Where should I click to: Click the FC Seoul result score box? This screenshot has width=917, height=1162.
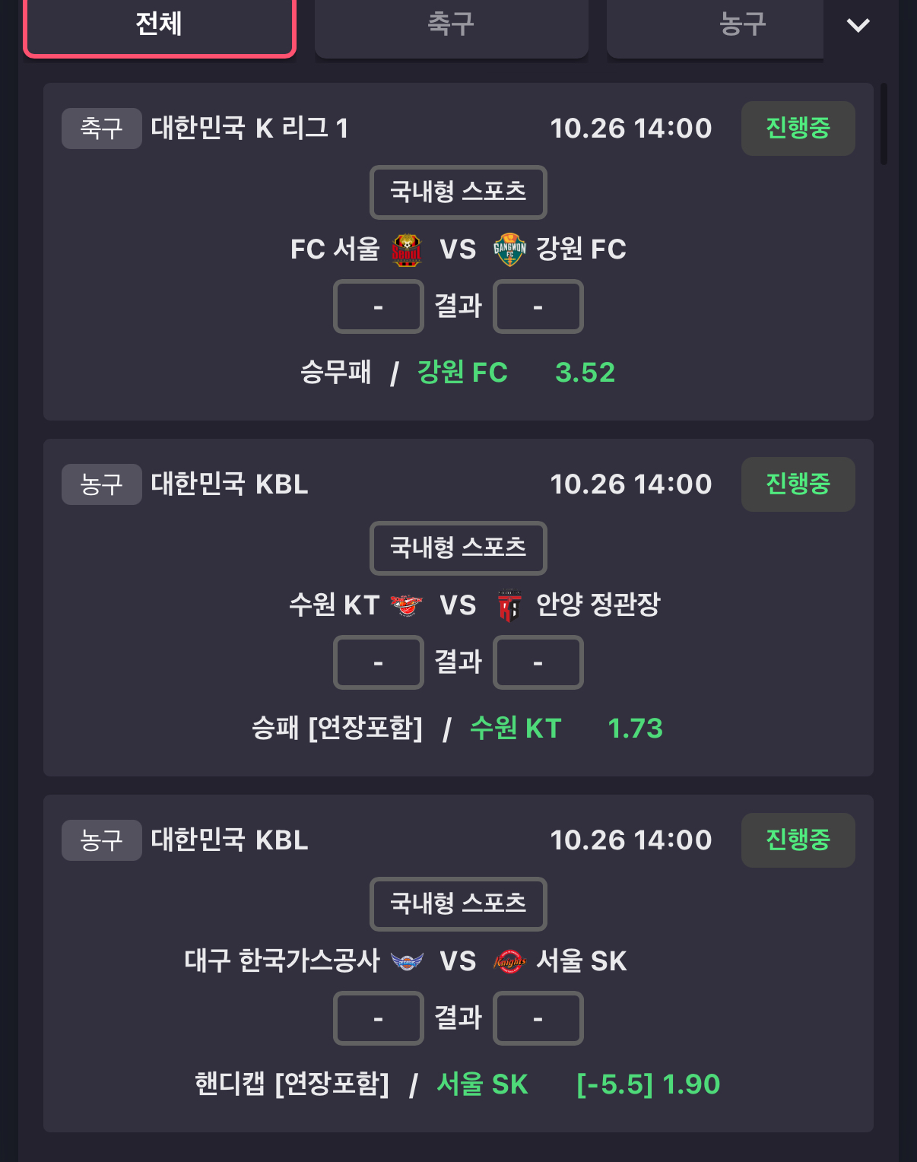click(378, 306)
